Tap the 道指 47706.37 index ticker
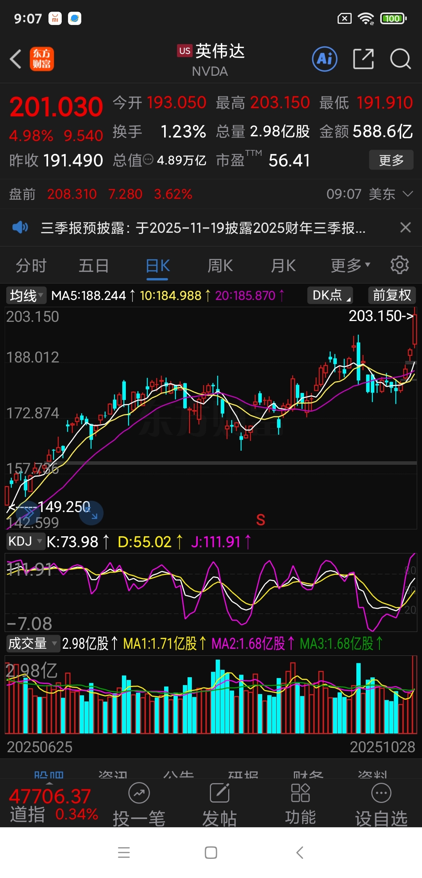 (x=54, y=805)
